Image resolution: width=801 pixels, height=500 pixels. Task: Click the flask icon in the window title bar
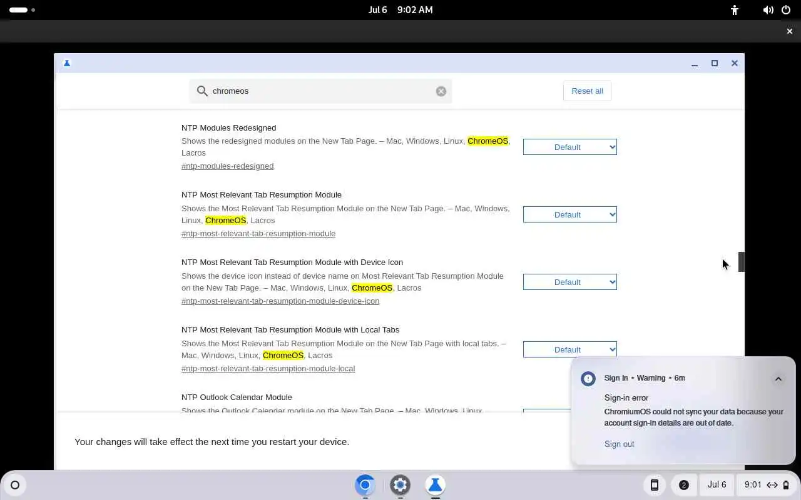click(x=67, y=63)
